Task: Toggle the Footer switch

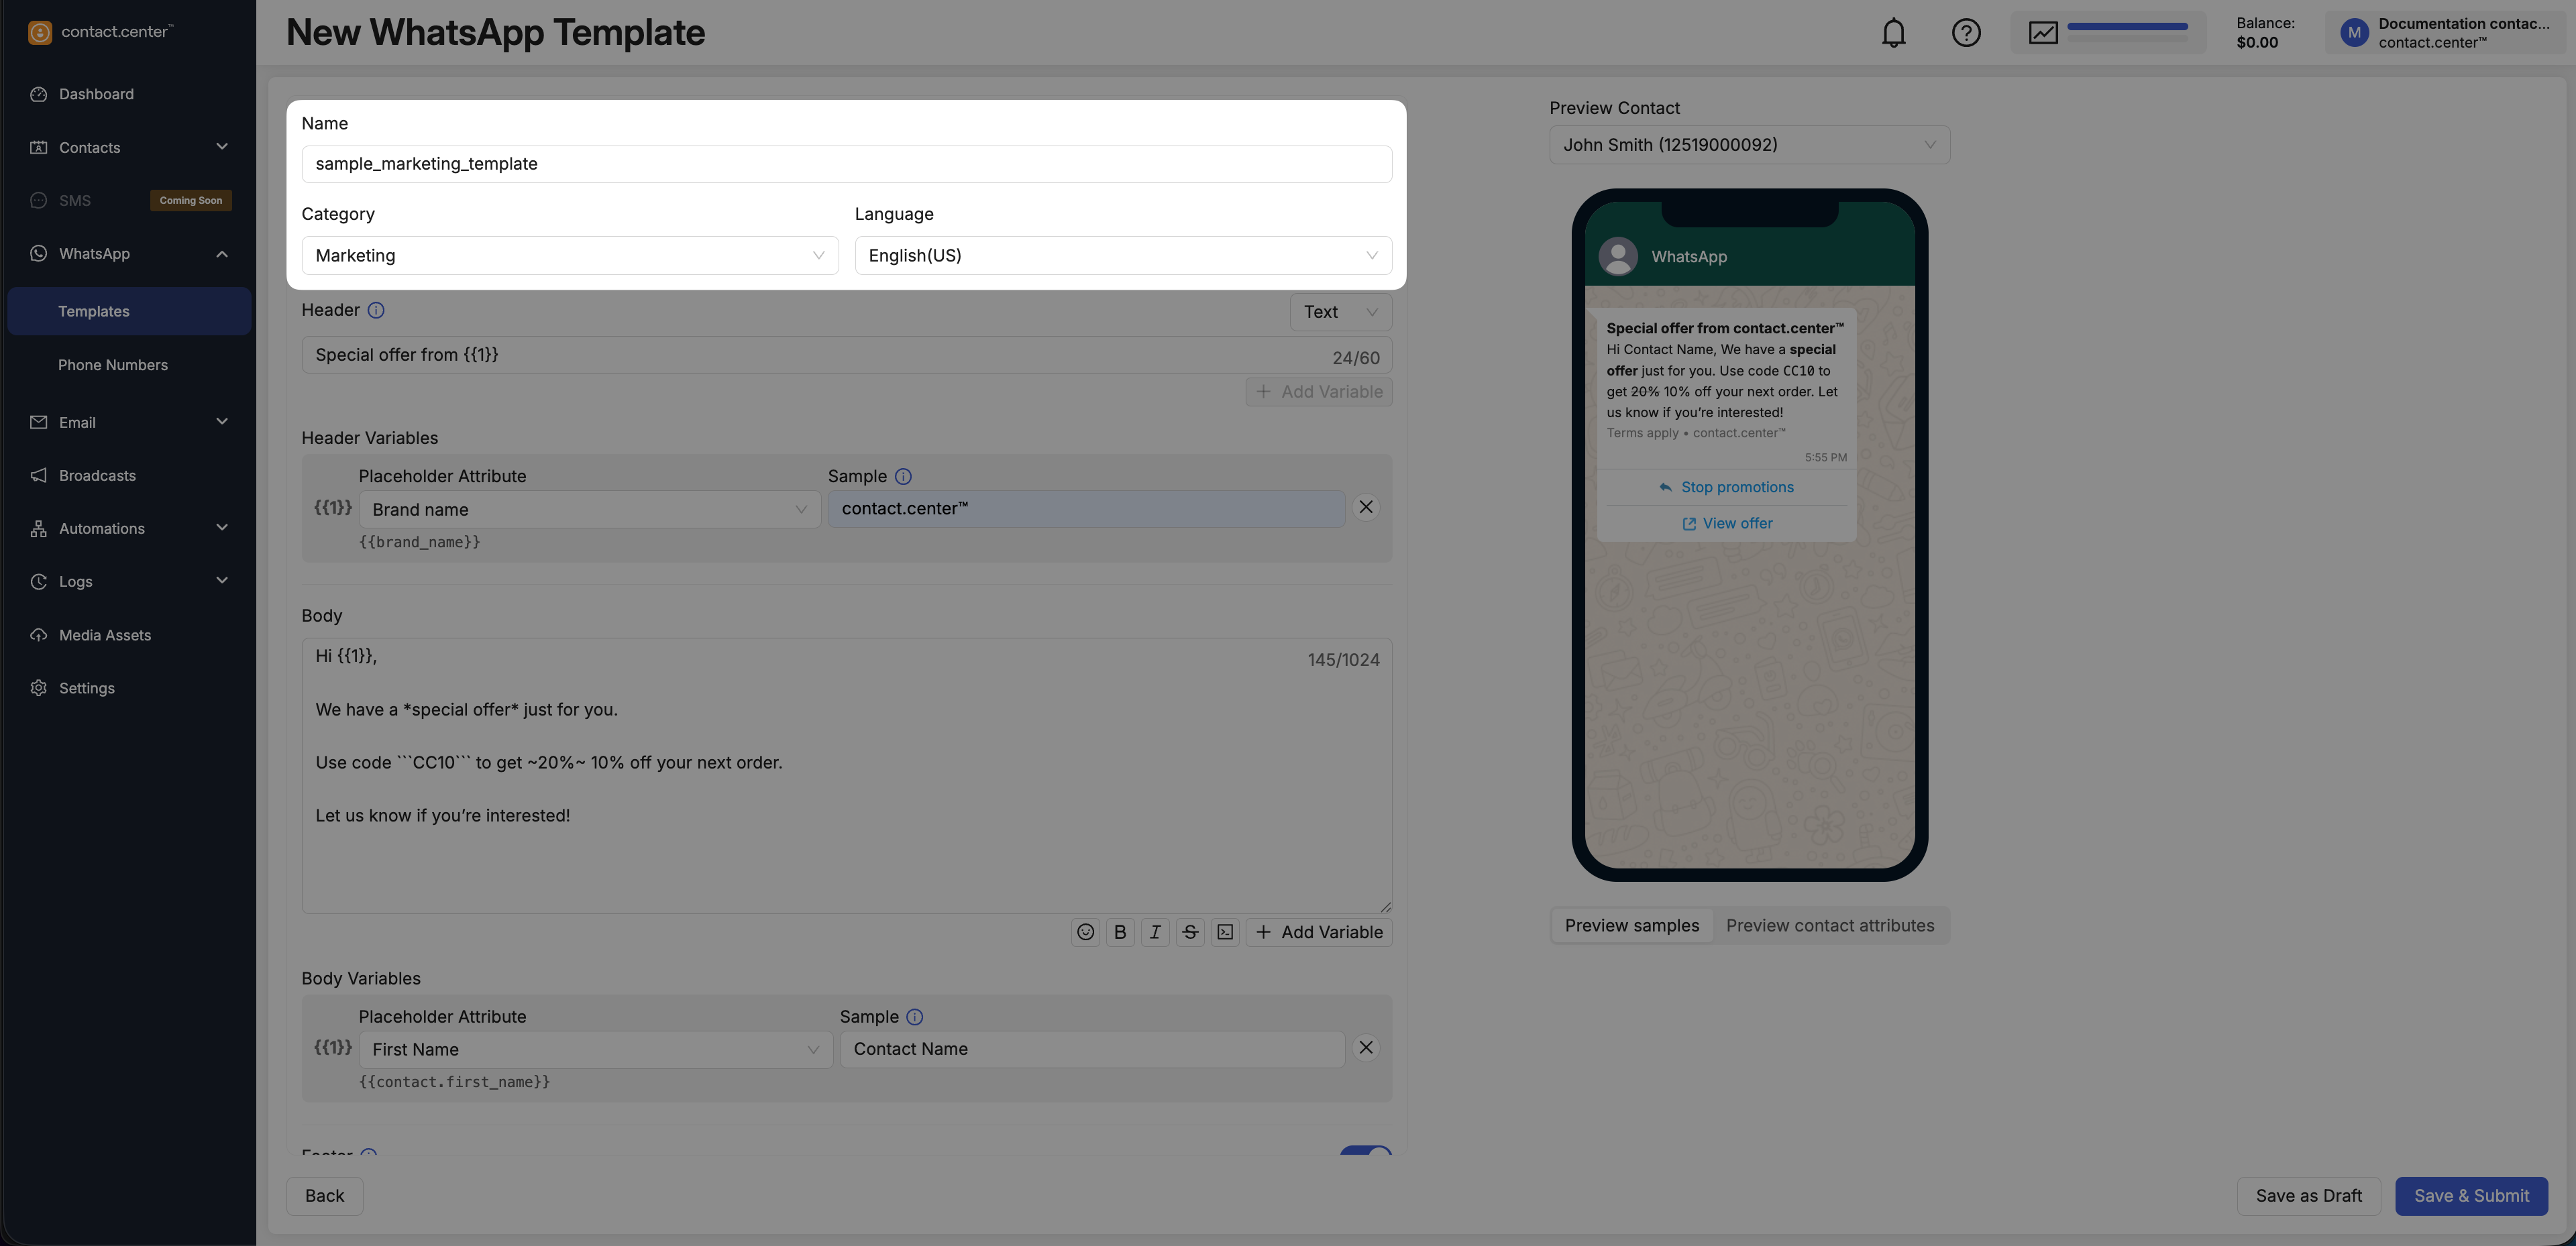Action: pyautogui.click(x=1365, y=1151)
